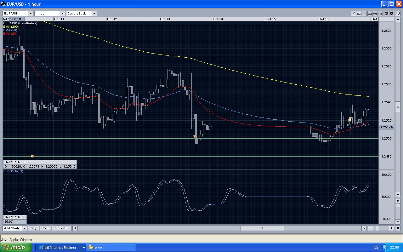Click the vertical scrollbar up arrow
The width and height of the screenshot is (403, 252).
click(x=398, y=19)
